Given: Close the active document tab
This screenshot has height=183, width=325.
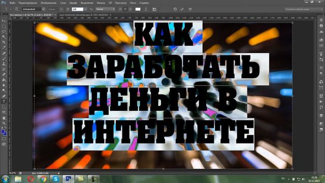Looking at the screenshot, I should [55, 15].
